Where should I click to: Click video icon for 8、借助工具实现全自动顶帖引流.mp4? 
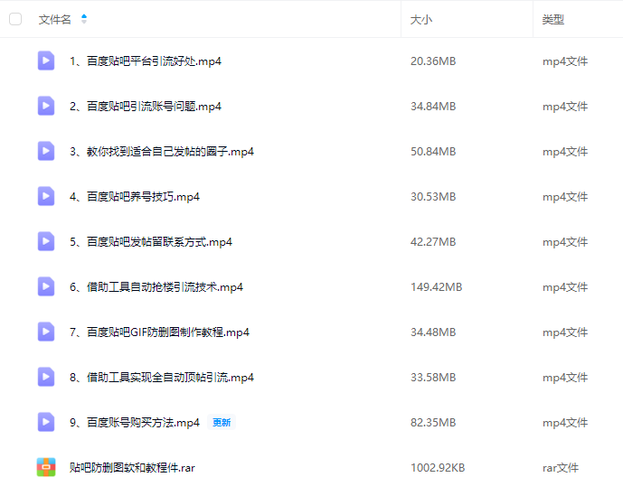46,378
